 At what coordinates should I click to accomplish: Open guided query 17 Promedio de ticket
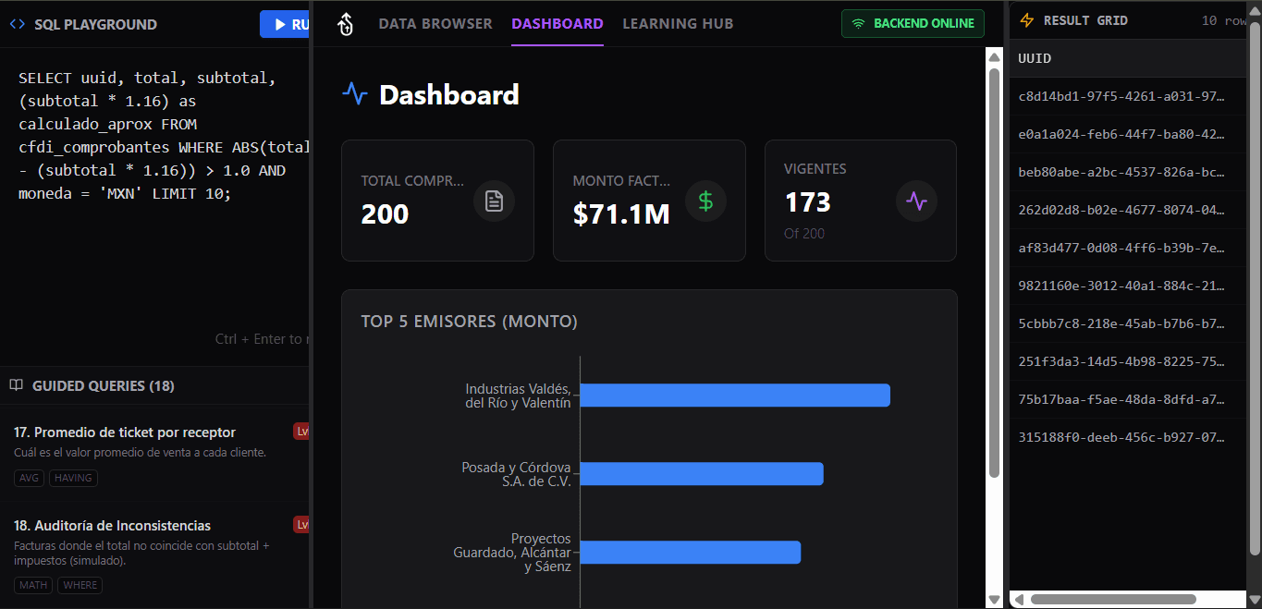click(x=125, y=432)
